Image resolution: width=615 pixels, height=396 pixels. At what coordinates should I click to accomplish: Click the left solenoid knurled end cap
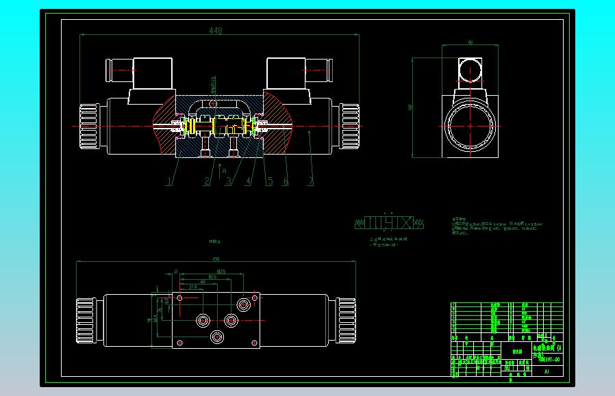[x=89, y=126]
